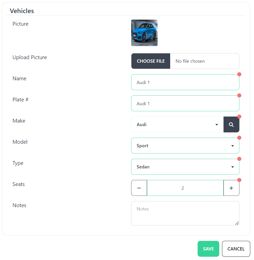This screenshot has width=254, height=260.
Task: Expand the Model dropdown showing Sport
Action: click(185, 146)
